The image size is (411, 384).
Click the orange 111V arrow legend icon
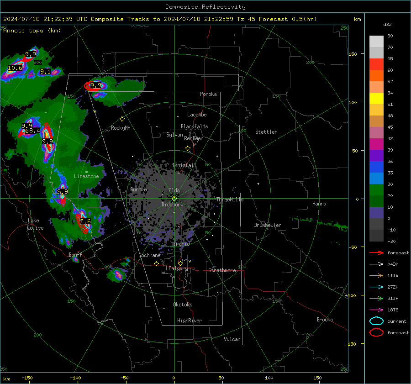pyautogui.click(x=376, y=275)
